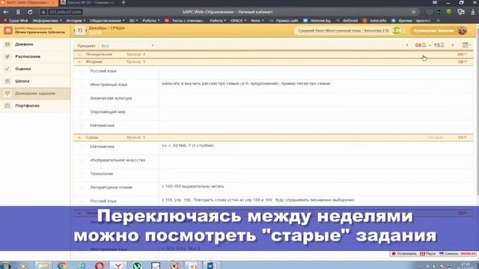479x269 pixels.
Task: Open Yandex Browser taskbar icon
Action: [x=118, y=266]
